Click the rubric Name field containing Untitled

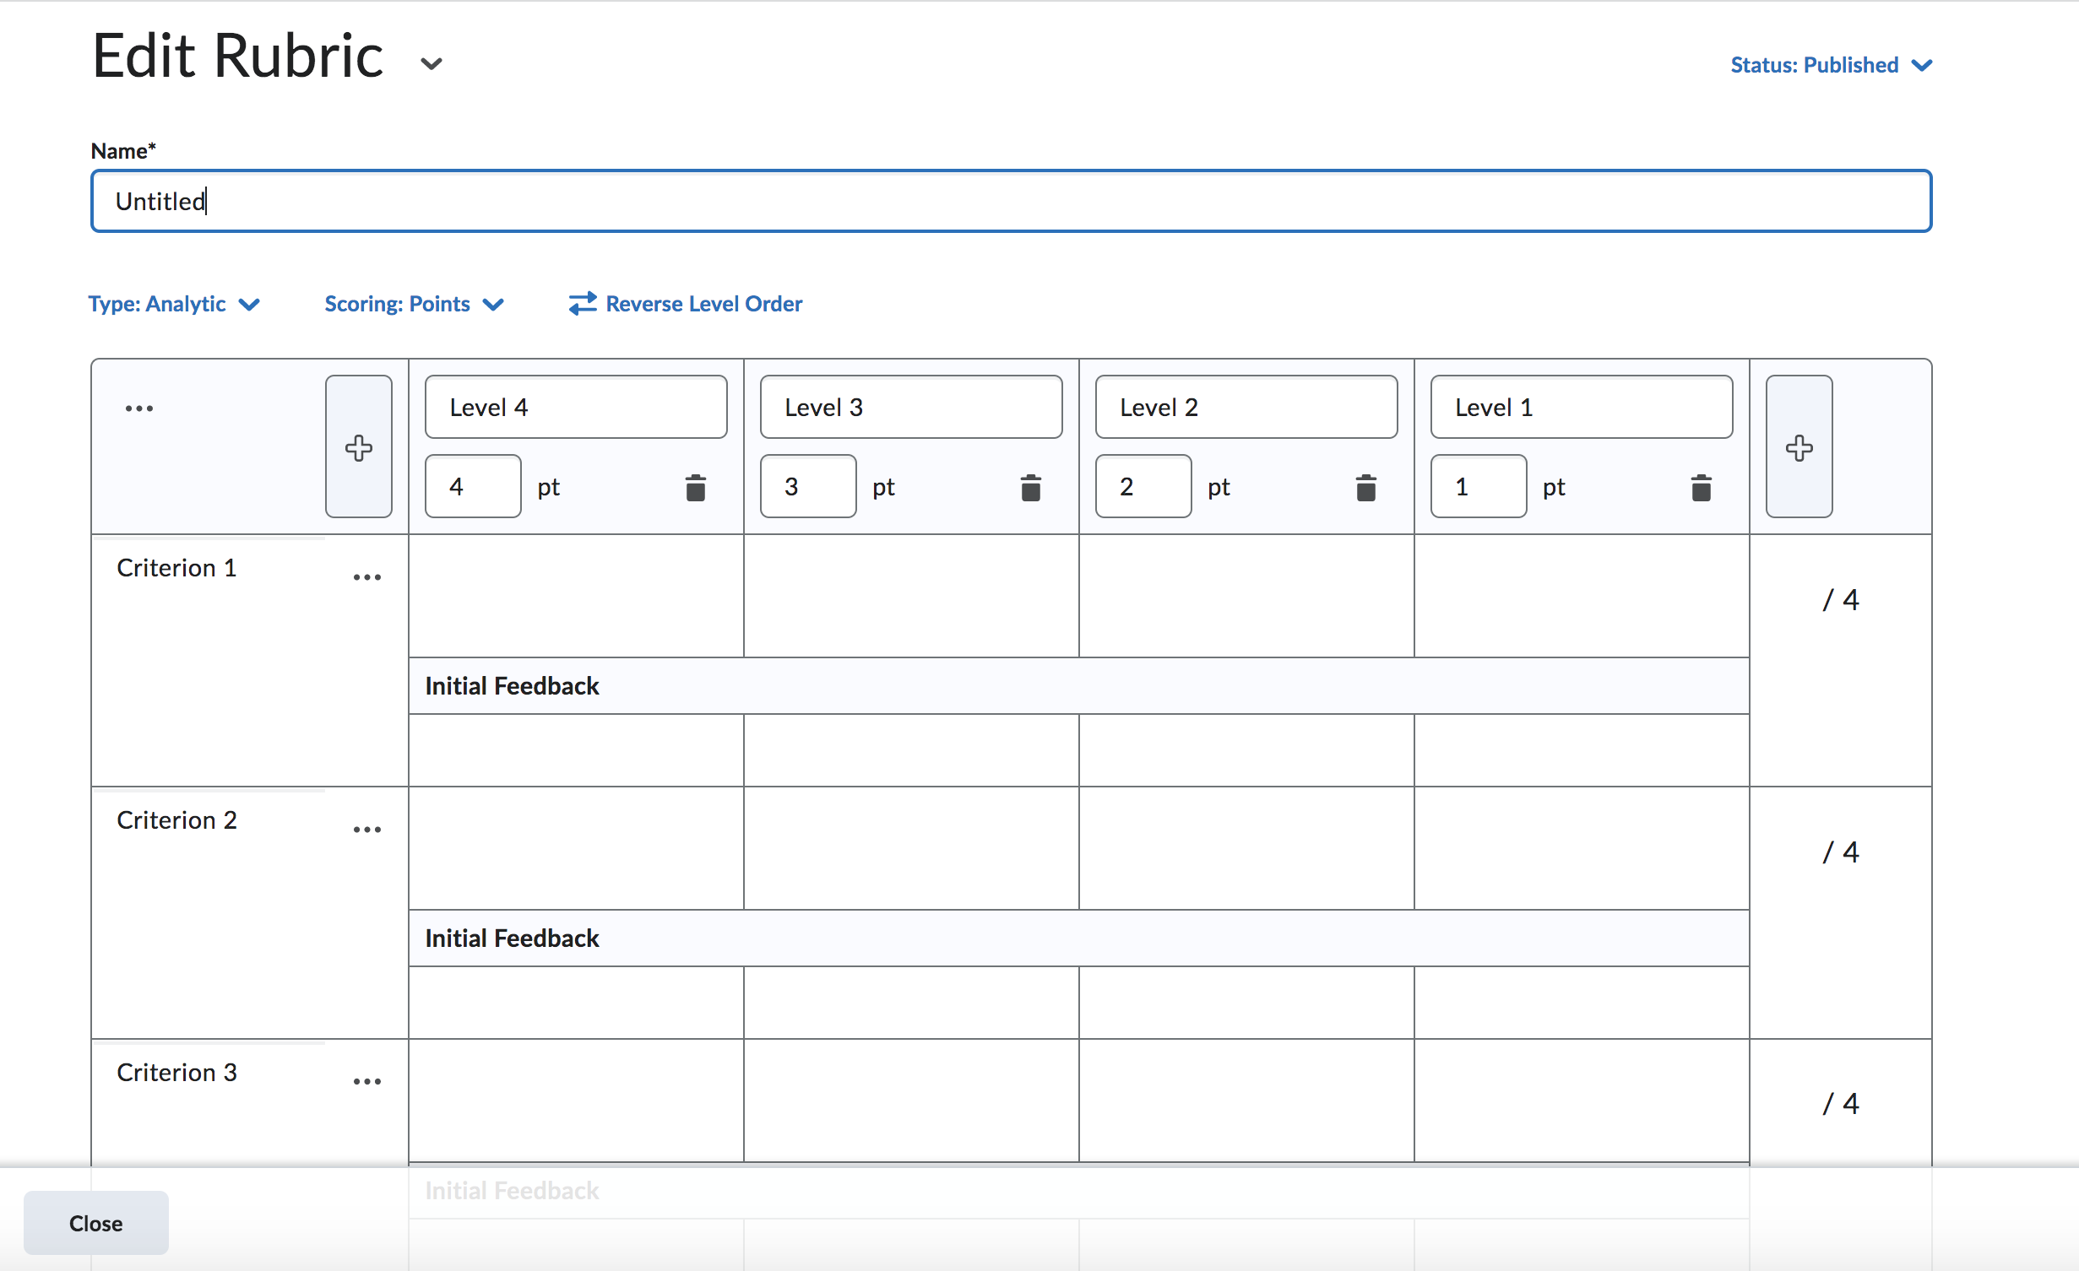1011,201
